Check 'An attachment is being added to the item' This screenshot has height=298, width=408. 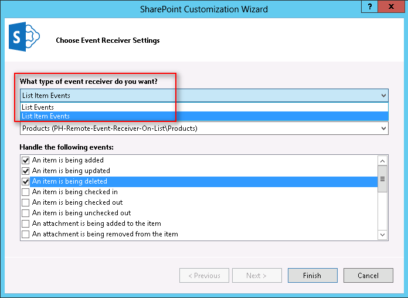(26, 223)
